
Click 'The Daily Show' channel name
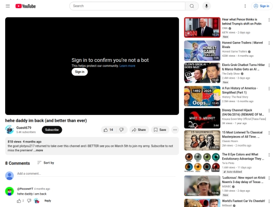click(231, 74)
